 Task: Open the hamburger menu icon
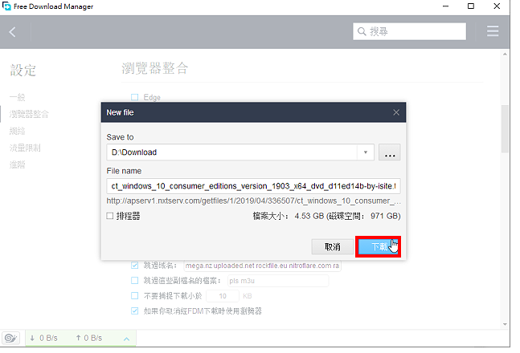pos(493,31)
